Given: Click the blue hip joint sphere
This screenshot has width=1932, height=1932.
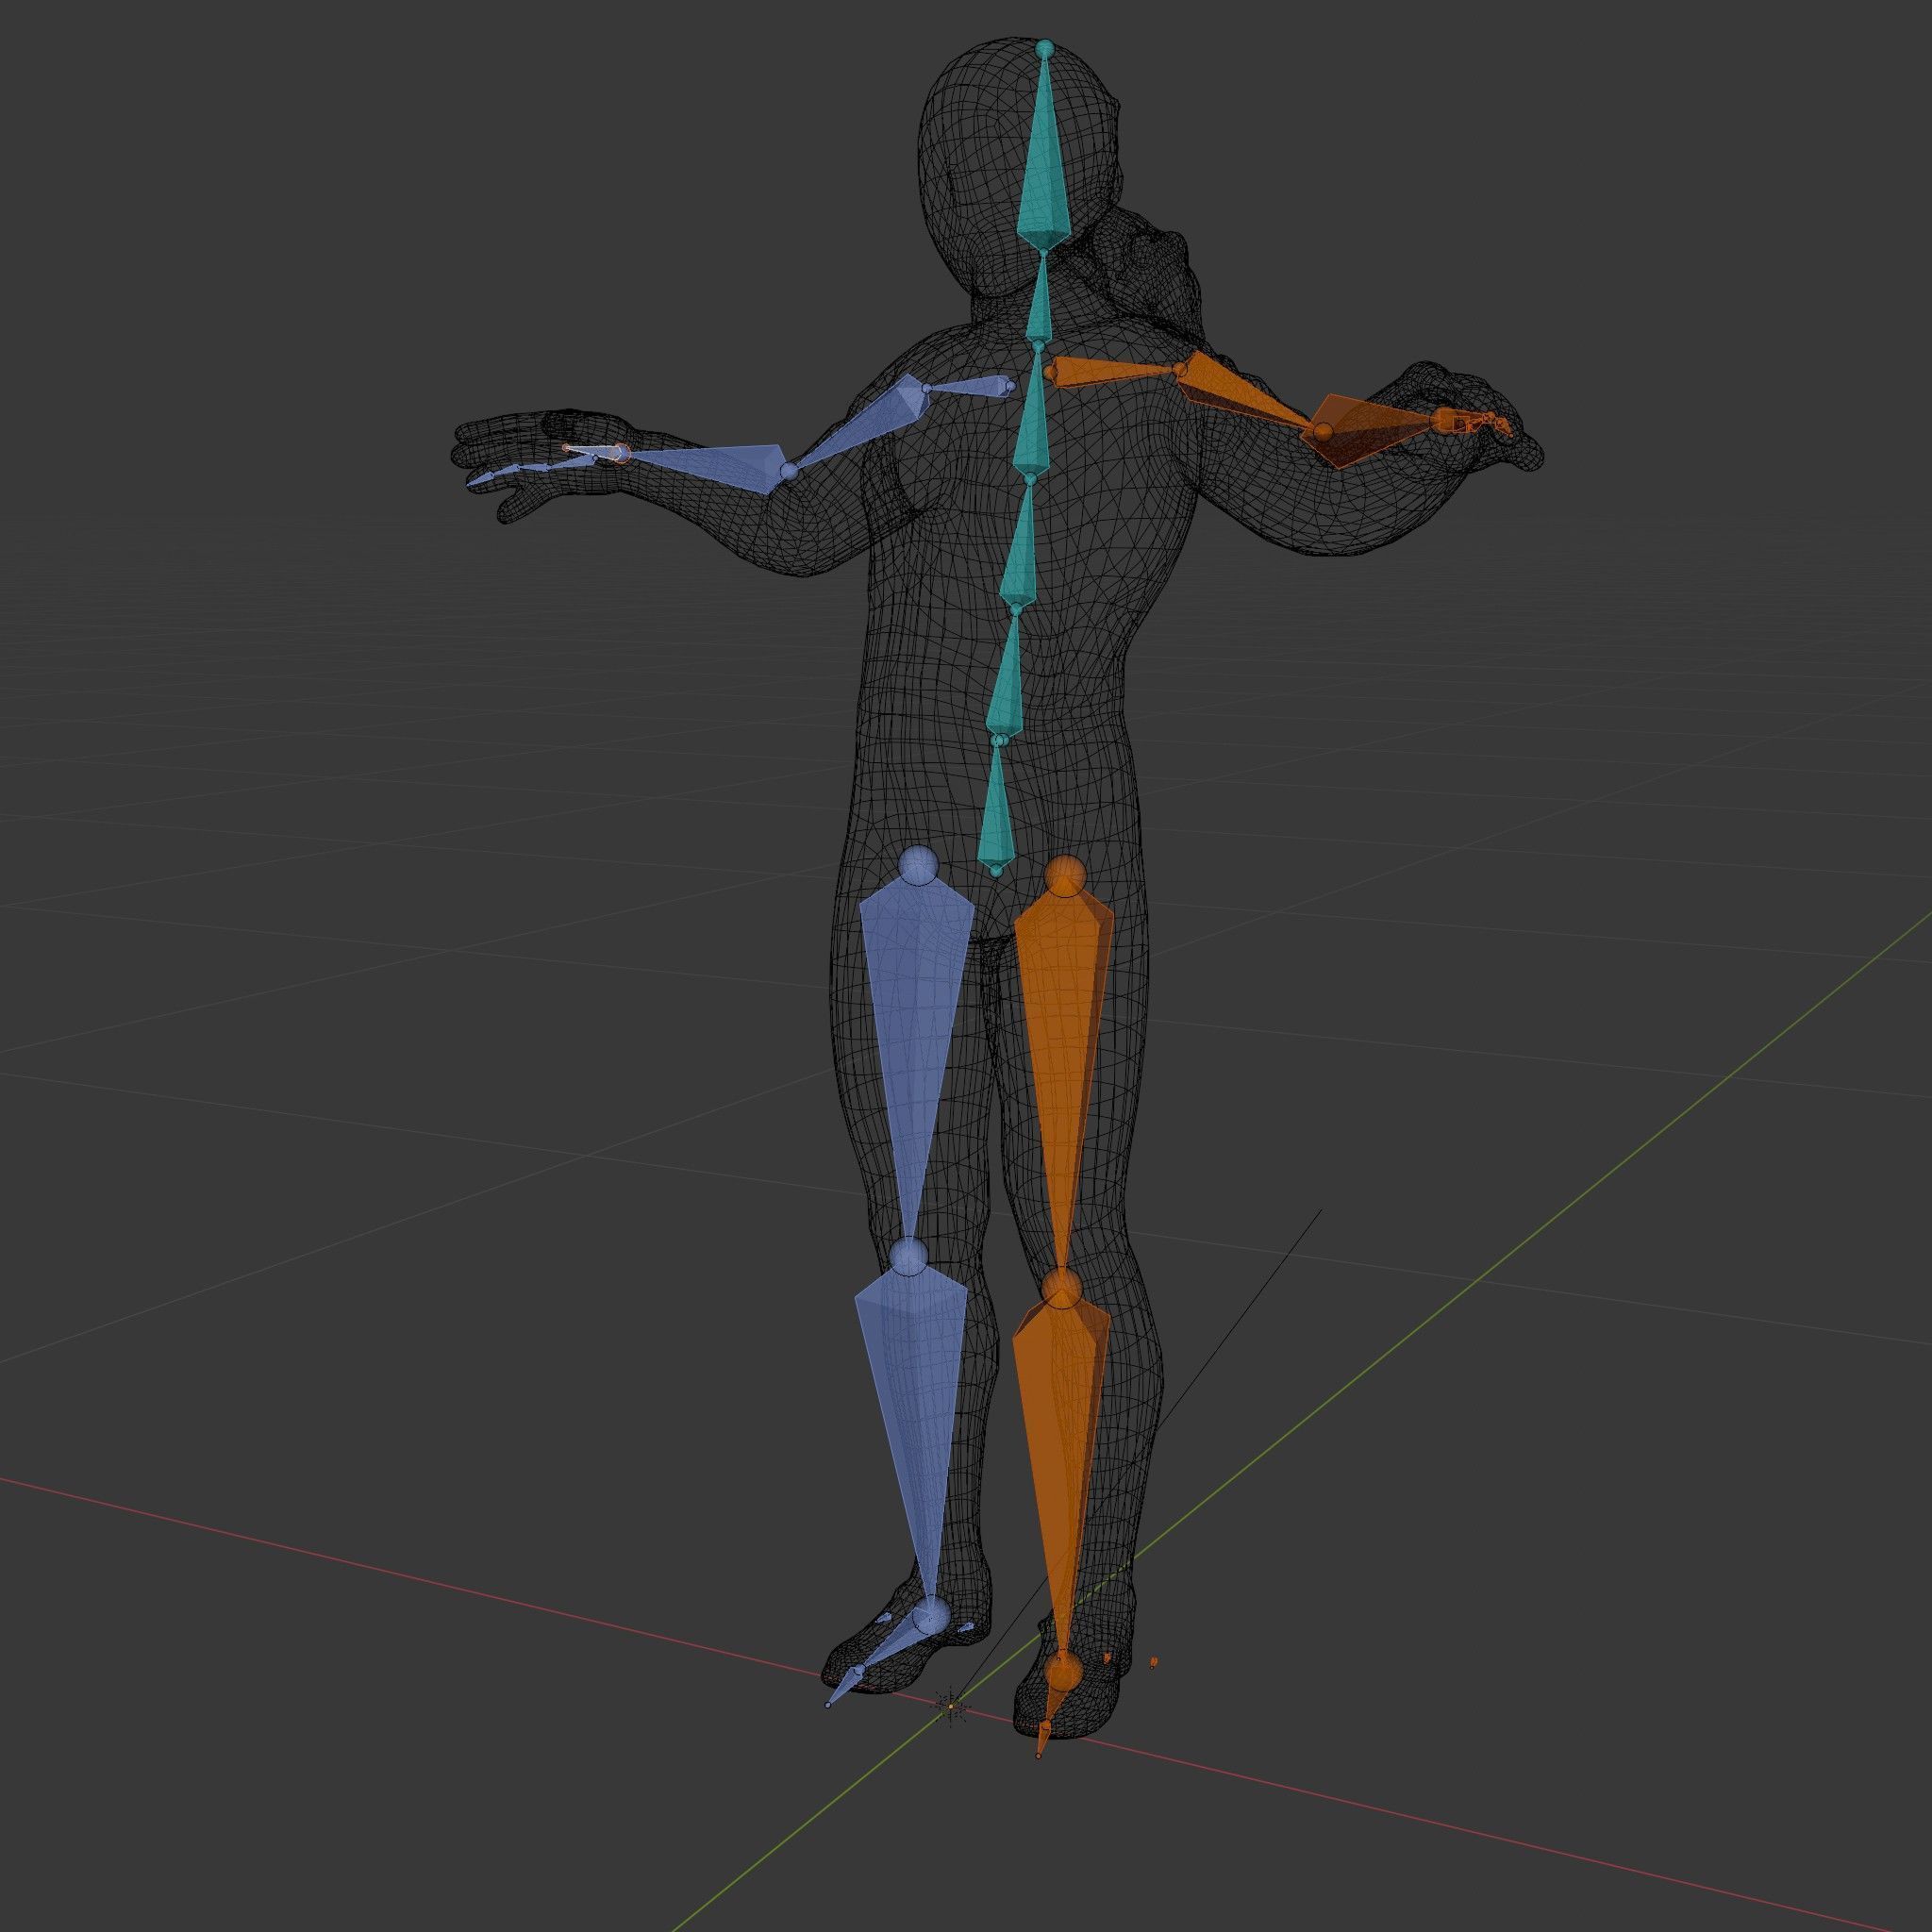Looking at the screenshot, I should tap(918, 865).
